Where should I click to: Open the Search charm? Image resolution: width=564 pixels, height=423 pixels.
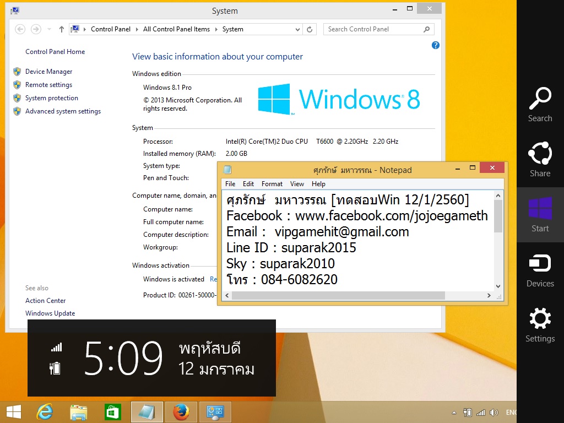point(540,105)
